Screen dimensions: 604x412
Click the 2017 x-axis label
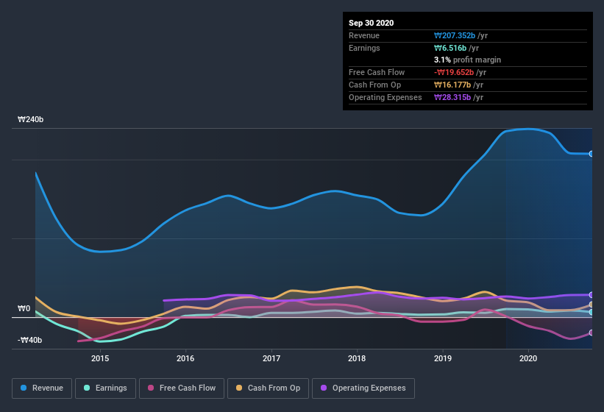pos(271,358)
